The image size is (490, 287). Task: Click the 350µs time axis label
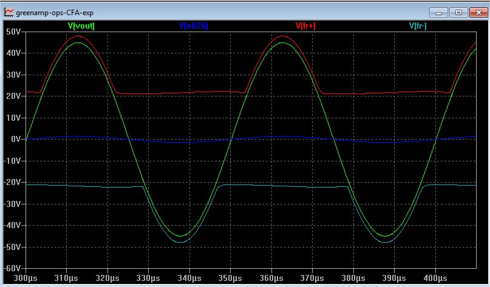tap(230, 278)
